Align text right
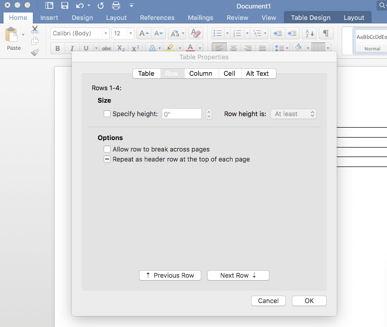The width and height of the screenshot is (387, 327). coord(248,48)
